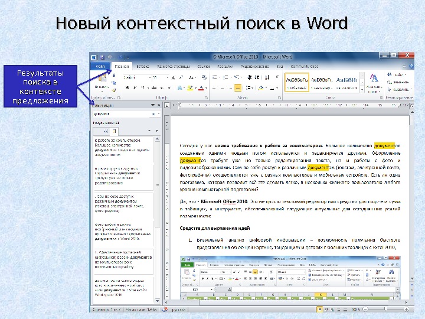Open the Файл tab
Screen dimensions: 425x319
coord(100,66)
